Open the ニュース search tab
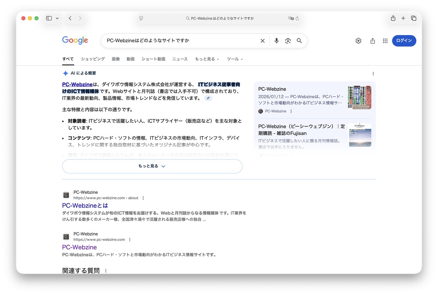The image size is (438, 295). [x=180, y=59]
